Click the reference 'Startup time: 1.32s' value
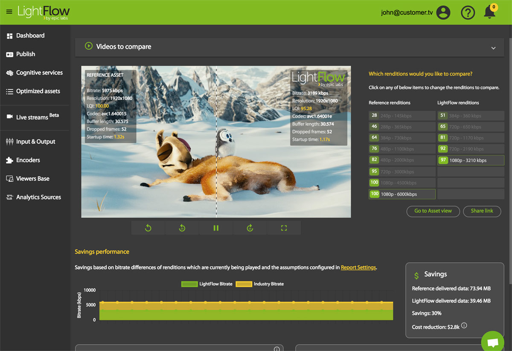Viewport: 512px width, 351px height. [x=106, y=137]
